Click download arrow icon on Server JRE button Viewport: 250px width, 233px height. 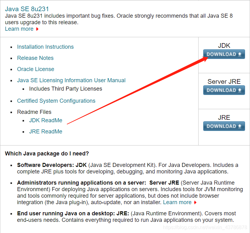click(240, 90)
